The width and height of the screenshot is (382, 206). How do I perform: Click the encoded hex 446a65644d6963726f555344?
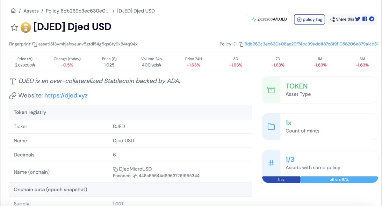pos(169,176)
